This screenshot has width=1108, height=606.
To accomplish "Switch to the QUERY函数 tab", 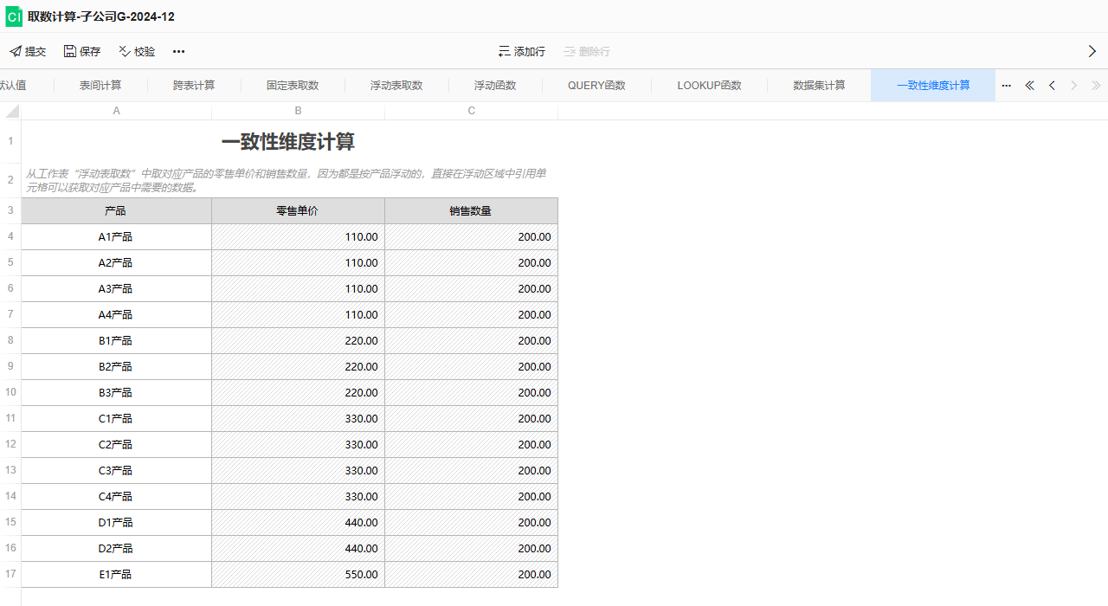I will click(596, 86).
